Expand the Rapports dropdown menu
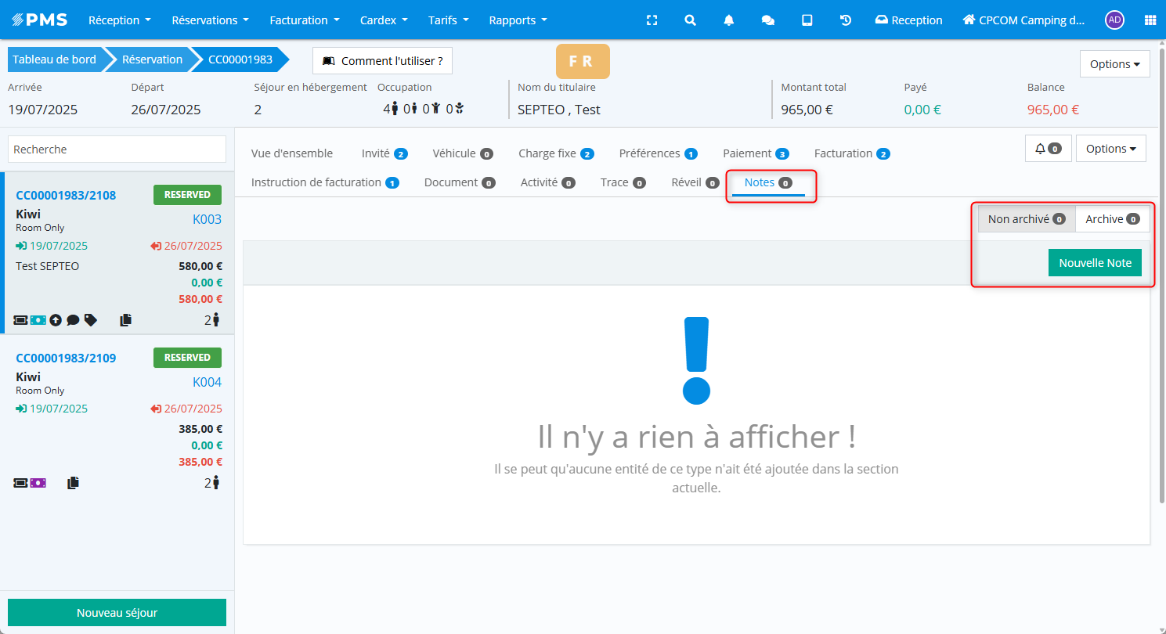The height and width of the screenshot is (634, 1166). point(518,20)
